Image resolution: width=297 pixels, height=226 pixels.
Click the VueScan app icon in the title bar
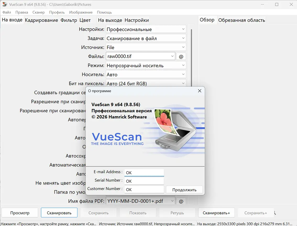pyautogui.click(x=5, y=4)
